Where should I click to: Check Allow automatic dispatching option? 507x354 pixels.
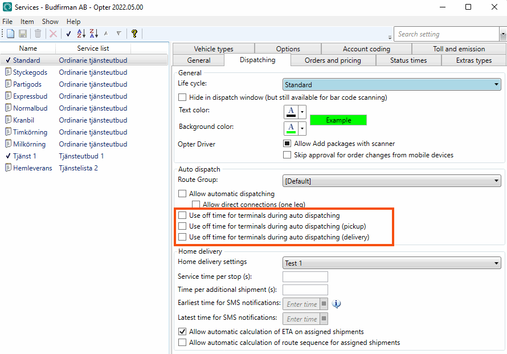[x=183, y=194]
